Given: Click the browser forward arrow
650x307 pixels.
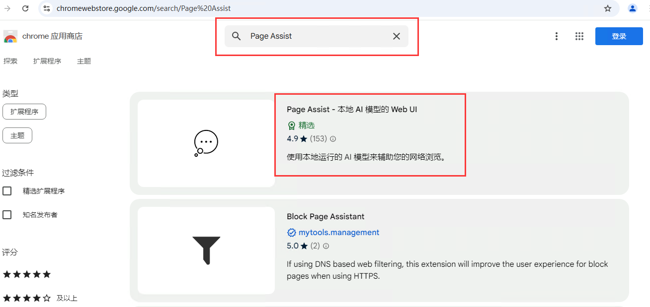Looking at the screenshot, I should pos(7,8).
